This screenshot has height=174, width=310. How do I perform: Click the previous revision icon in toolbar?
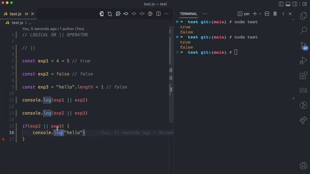126,14
